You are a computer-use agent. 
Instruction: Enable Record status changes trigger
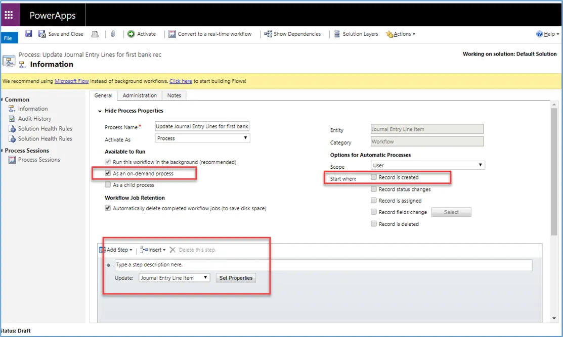[x=374, y=189]
